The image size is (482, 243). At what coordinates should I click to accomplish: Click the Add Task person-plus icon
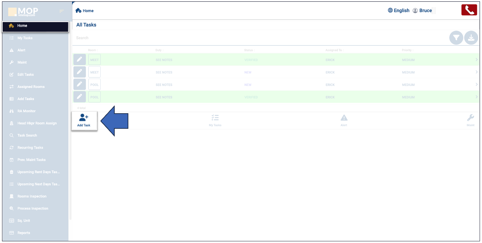pyautogui.click(x=84, y=118)
